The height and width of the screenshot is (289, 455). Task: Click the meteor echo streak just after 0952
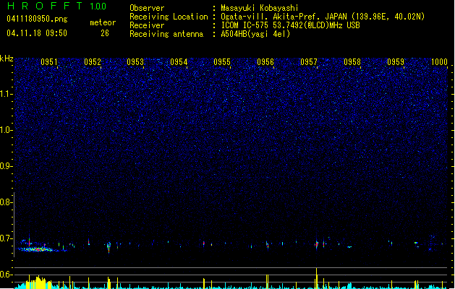pyautogui.click(x=109, y=247)
